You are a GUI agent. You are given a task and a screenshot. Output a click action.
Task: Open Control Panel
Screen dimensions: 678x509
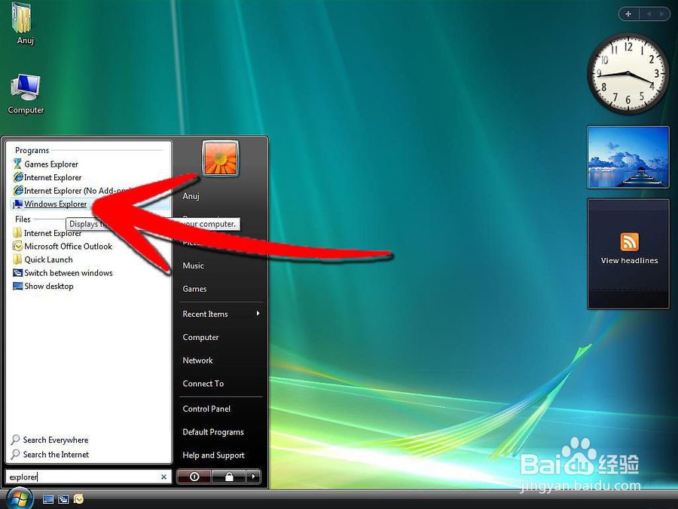206,409
